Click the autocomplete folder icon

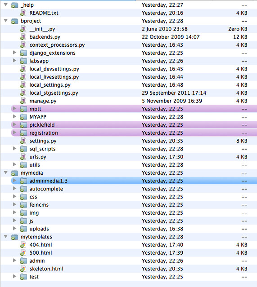pos(23,189)
